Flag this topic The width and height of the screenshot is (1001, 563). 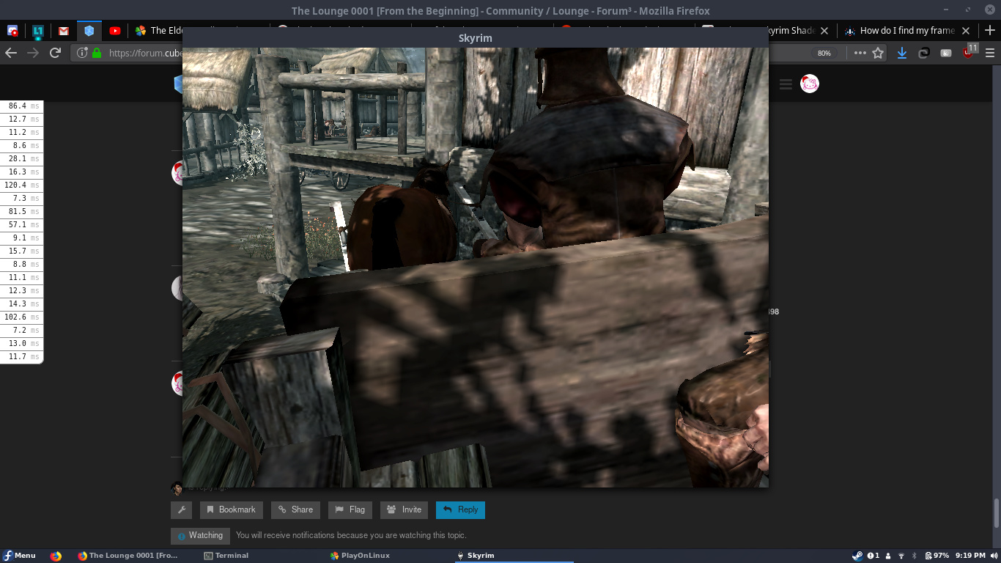point(350,509)
